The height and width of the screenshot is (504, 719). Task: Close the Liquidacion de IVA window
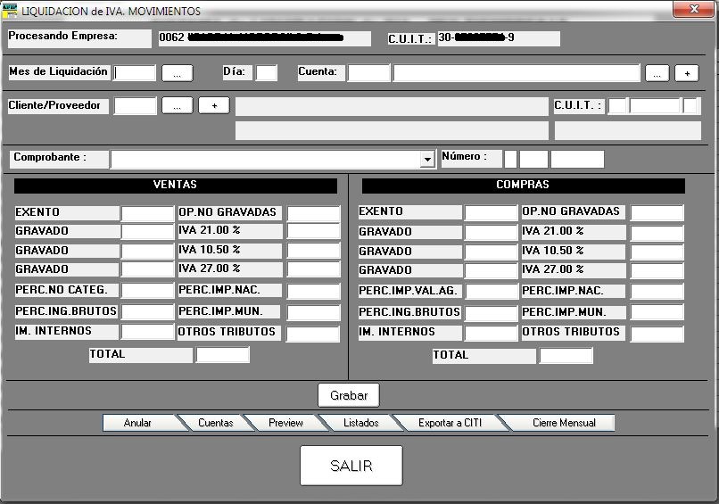691,10
